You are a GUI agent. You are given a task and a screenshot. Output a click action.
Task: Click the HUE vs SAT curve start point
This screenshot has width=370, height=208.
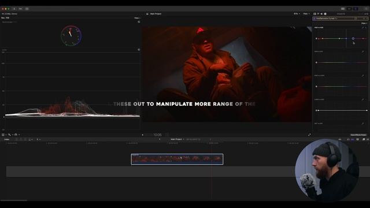pyautogui.click(x=316, y=62)
